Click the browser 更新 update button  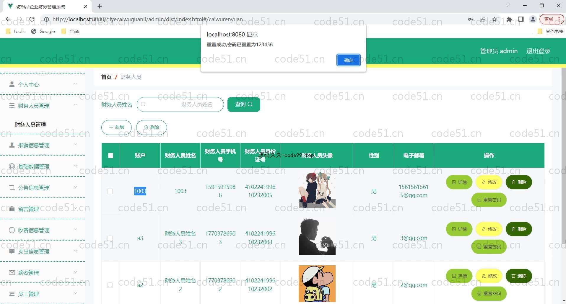552,19
